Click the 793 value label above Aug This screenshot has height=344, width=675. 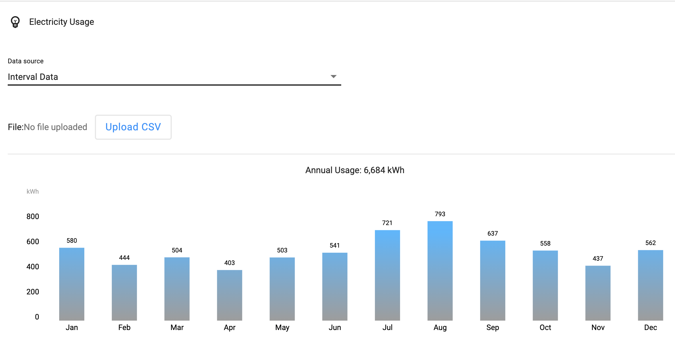(x=440, y=214)
